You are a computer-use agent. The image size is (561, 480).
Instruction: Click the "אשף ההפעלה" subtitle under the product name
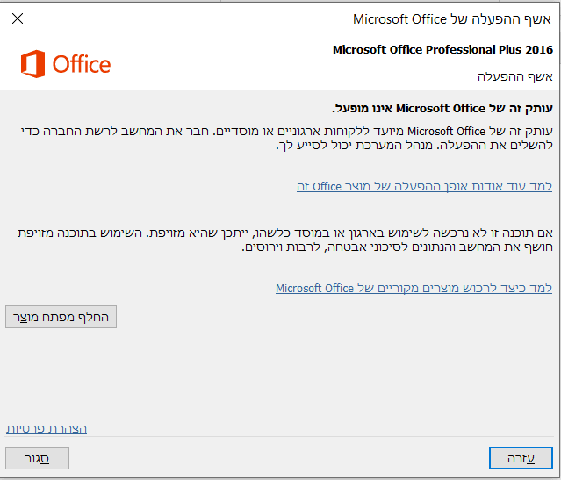(x=514, y=76)
